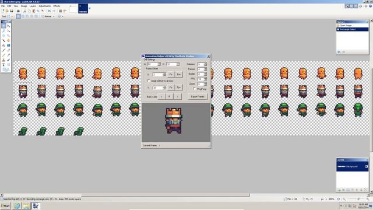
Task: Click the Export Frames button
Action: click(x=198, y=97)
